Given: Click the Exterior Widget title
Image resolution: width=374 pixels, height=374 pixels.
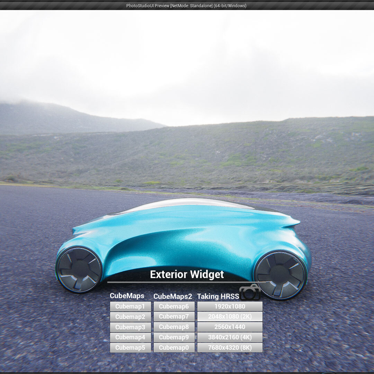Looking at the screenshot, I should tap(187, 275).
